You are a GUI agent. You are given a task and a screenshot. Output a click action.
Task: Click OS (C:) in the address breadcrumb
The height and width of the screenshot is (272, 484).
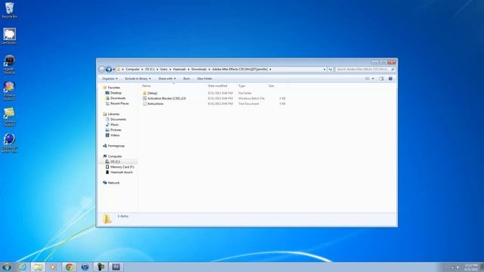pos(150,70)
